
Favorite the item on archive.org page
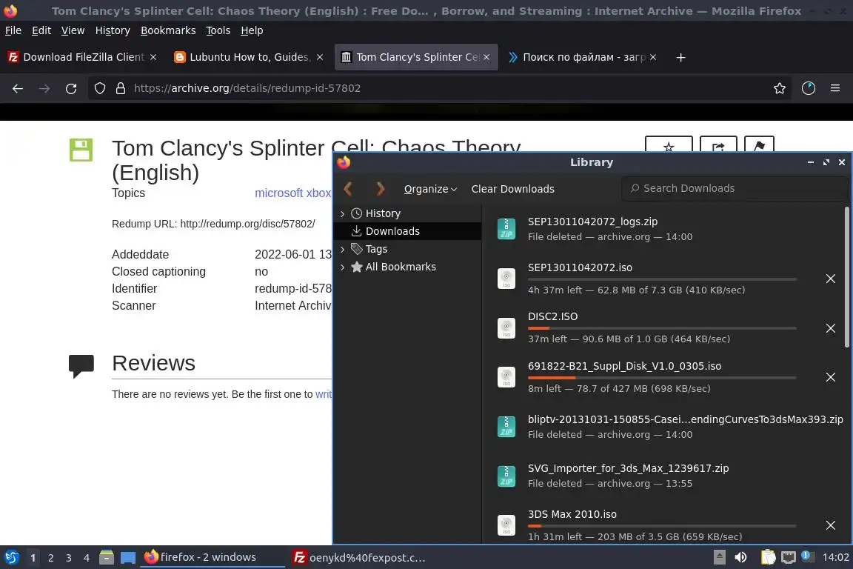click(669, 145)
